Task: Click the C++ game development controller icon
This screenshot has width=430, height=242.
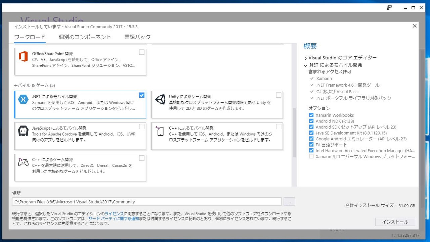Action: 23,162
